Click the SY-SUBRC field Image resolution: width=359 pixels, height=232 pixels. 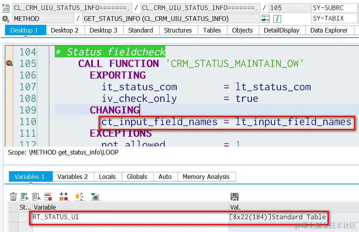click(334, 8)
